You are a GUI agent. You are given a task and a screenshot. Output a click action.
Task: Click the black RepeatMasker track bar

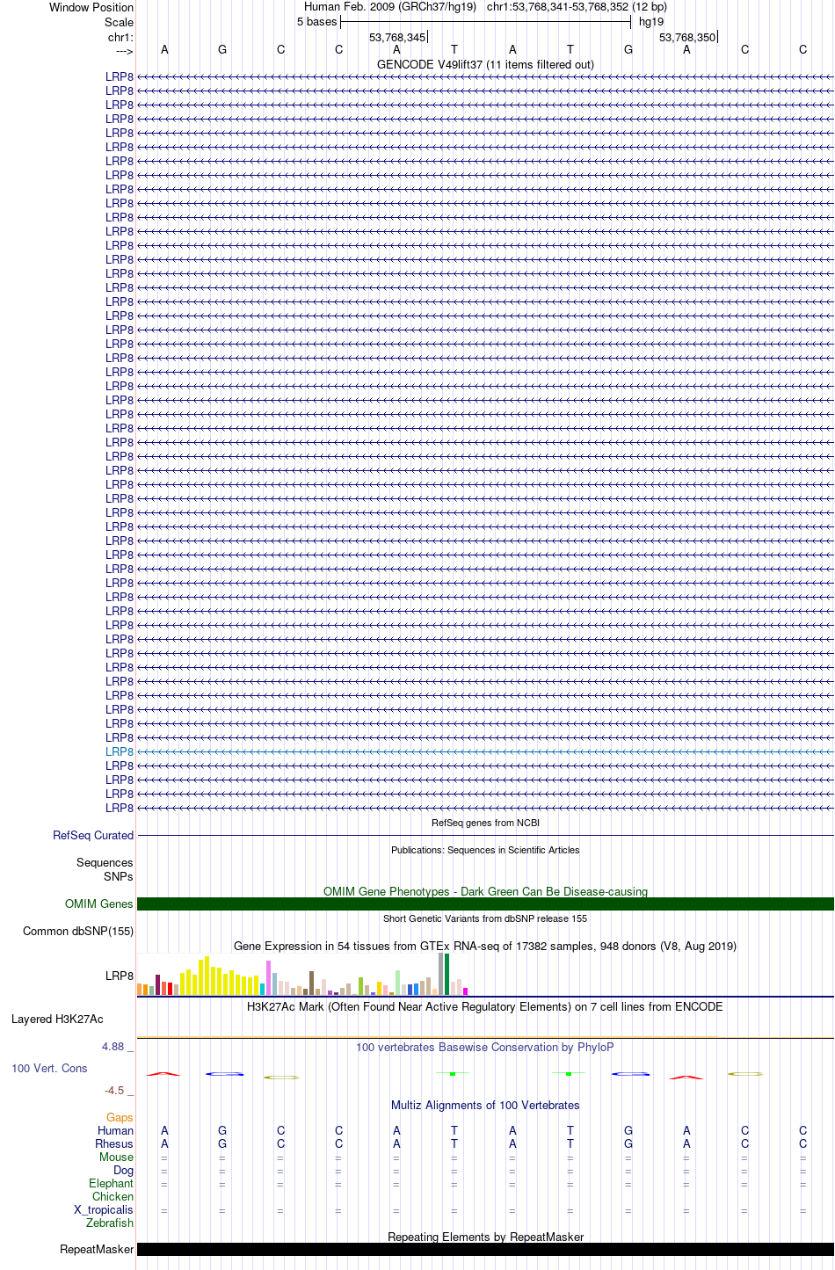[x=485, y=1250]
